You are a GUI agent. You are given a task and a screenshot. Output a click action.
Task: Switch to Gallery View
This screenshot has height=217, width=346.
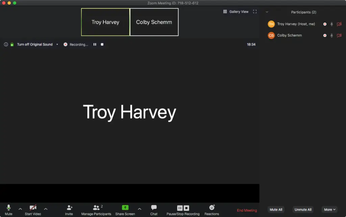(x=236, y=12)
